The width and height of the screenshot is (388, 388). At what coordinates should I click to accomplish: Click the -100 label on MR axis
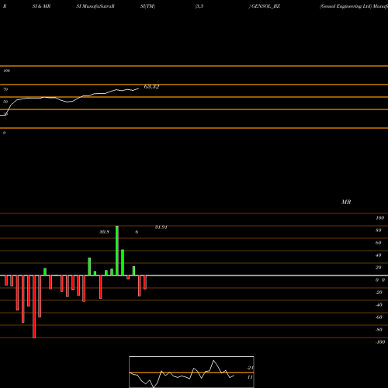pyautogui.click(x=380, y=342)
